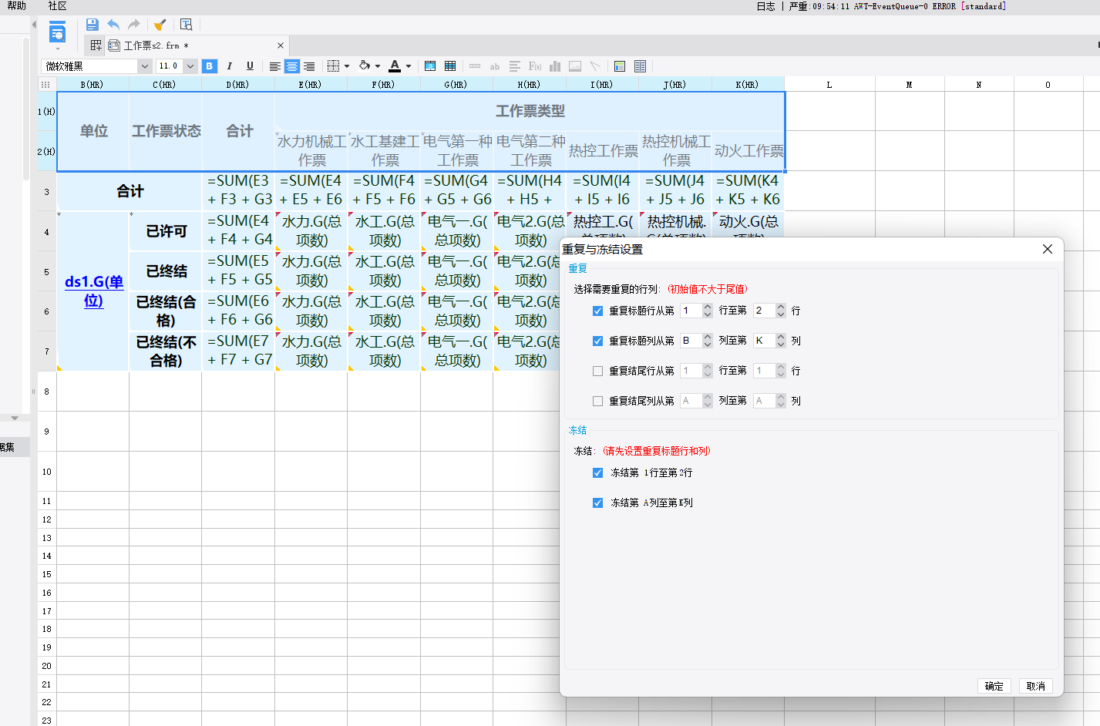1100x726 pixels.
Task: Uncheck 重复标题行从第 checkbox
Action: (597, 311)
